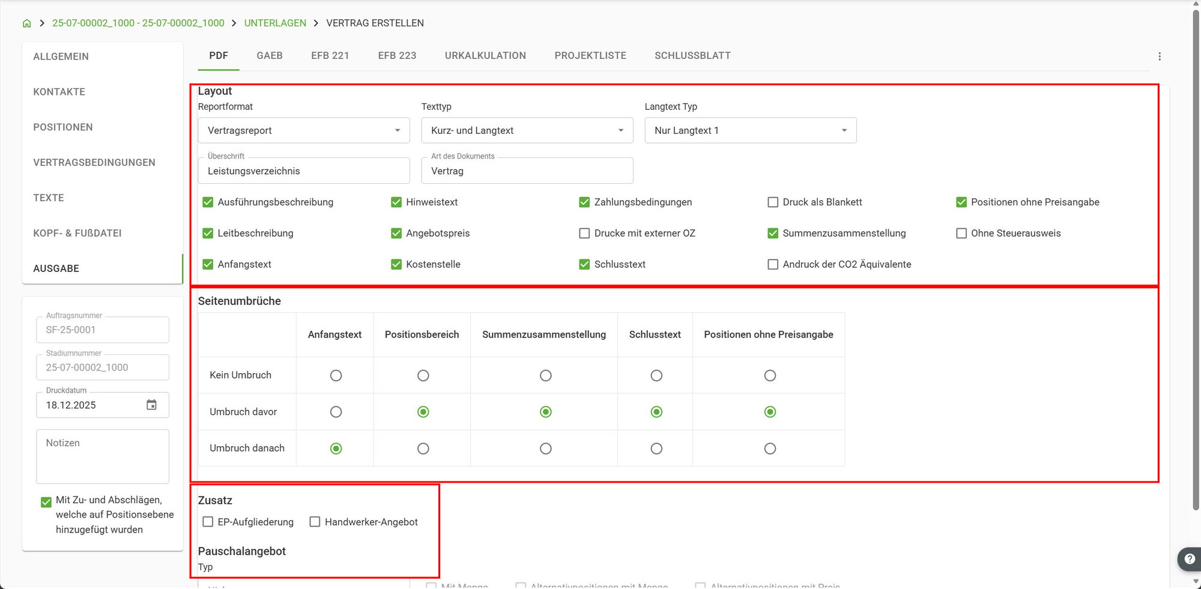Uncheck the Ausführungsbeschreibung checkbox
This screenshot has height=589, width=1201.
(x=208, y=202)
